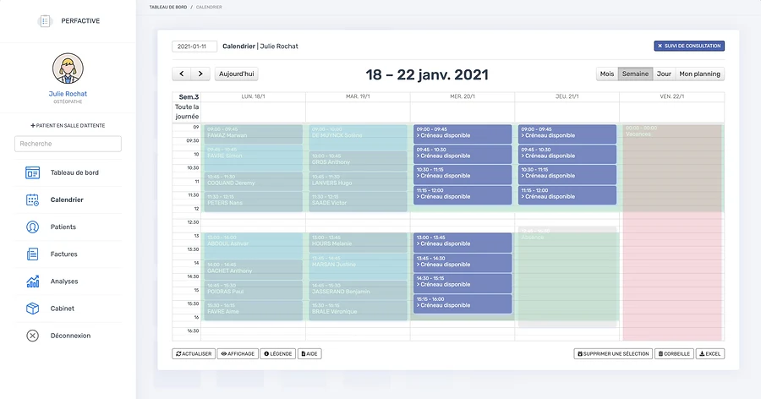Export calendar with Excel button
Image resolution: width=761 pixels, height=399 pixels.
pyautogui.click(x=710, y=354)
